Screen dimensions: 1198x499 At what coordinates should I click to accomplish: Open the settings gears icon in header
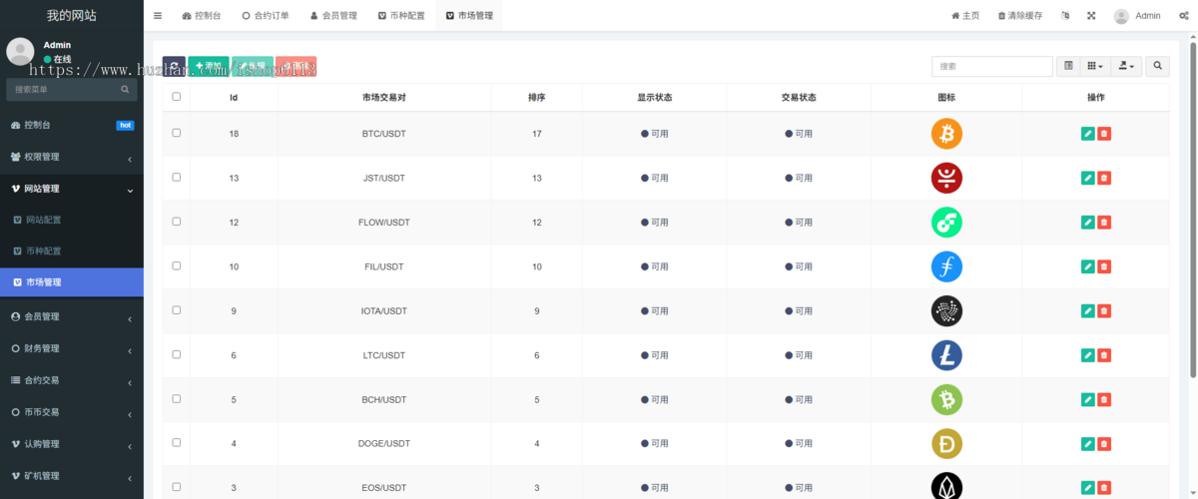click(x=1184, y=16)
